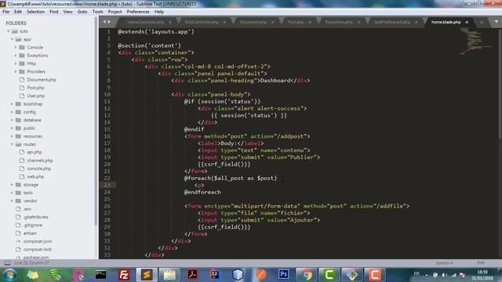Viewport: 502px width, 282px height.
Task: Go to next tab with right arrow
Action: [x=109, y=22]
